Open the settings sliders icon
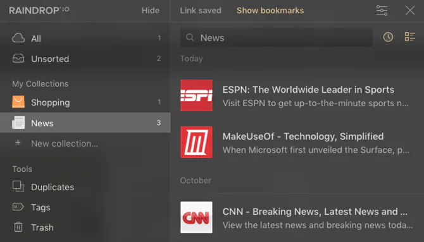This screenshot has height=242, width=424. pyautogui.click(x=382, y=11)
